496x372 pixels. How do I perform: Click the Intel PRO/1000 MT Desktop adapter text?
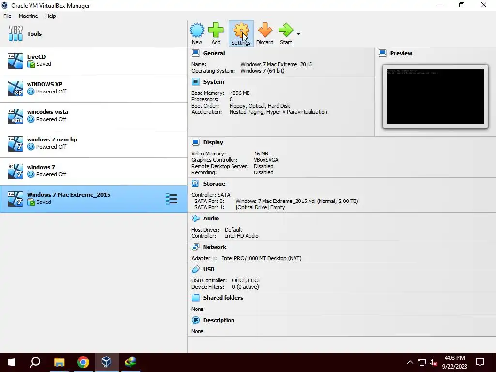(262, 258)
